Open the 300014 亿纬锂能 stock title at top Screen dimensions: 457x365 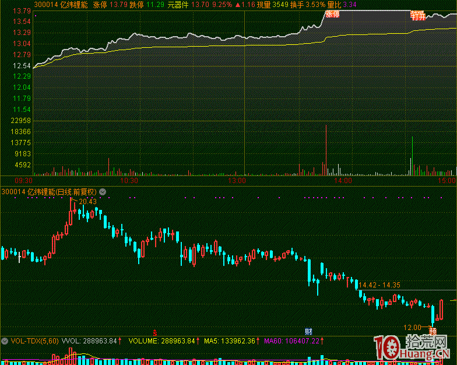pos(61,4)
